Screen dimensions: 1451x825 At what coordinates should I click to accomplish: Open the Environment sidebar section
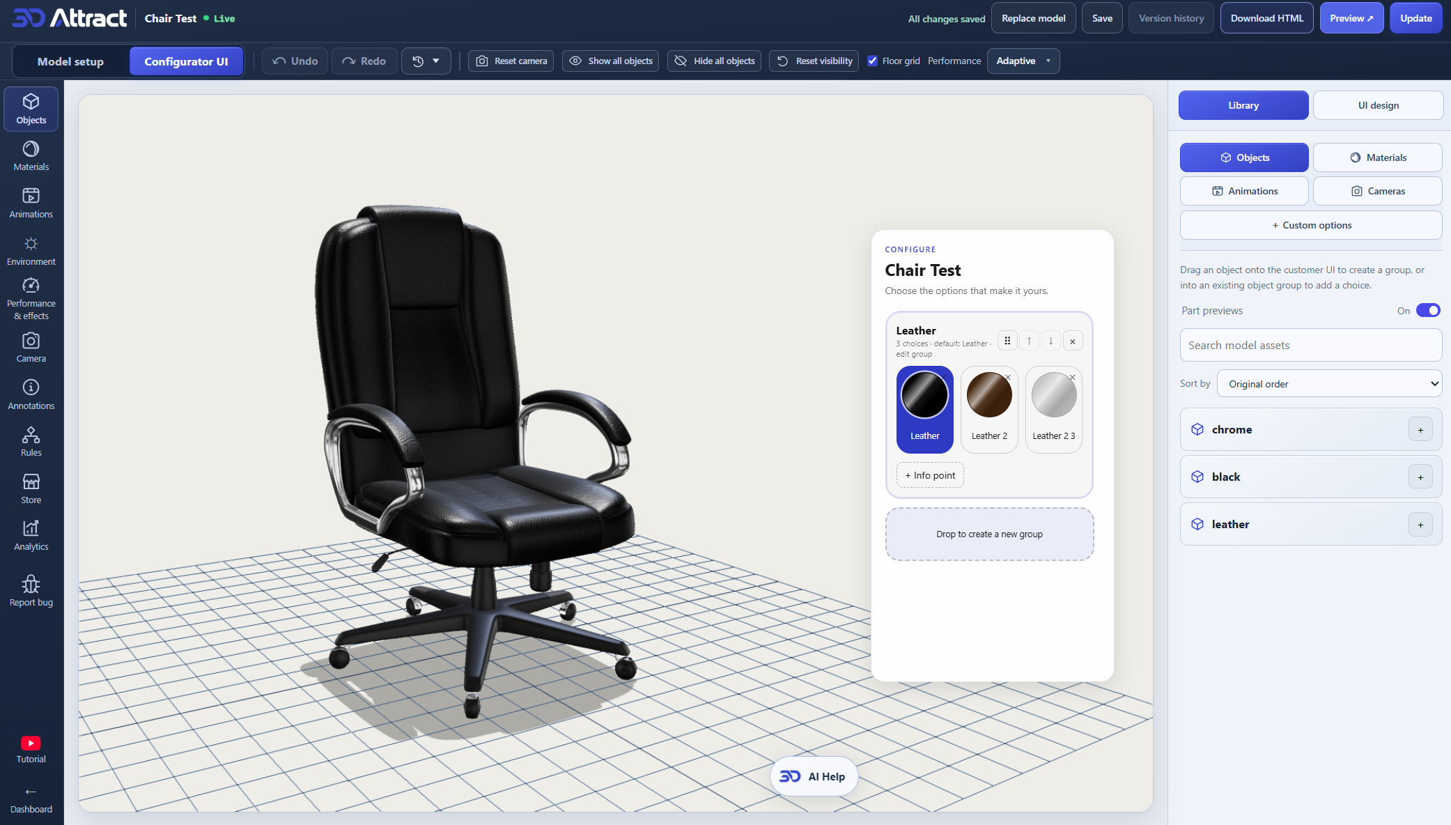click(31, 251)
